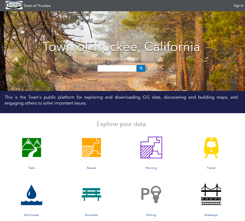Screen dimensions: 245x221
Task: Click the Town of Truckee logo image
Action: click(14, 5)
